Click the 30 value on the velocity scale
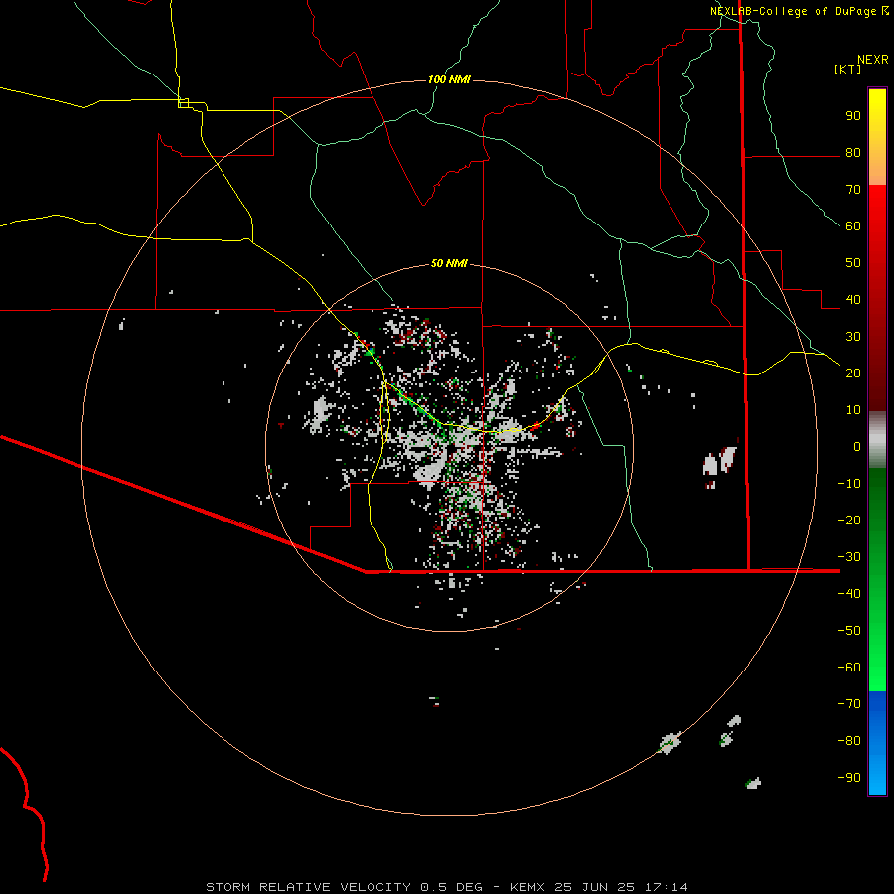894x894 pixels. point(853,337)
